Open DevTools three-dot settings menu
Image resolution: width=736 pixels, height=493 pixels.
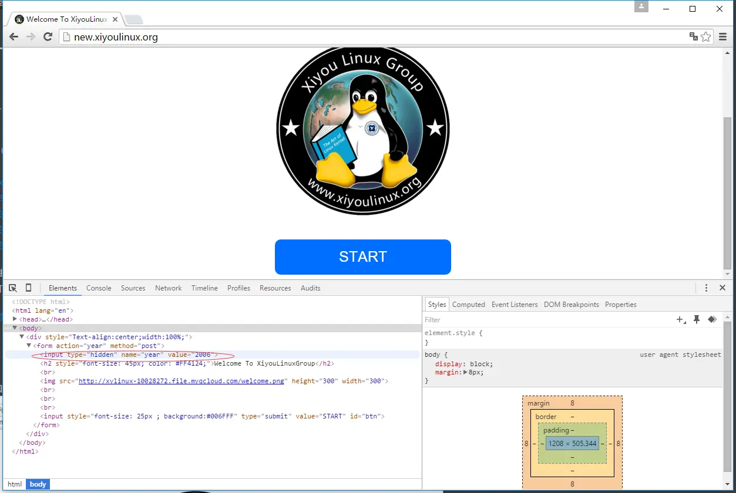coord(707,288)
